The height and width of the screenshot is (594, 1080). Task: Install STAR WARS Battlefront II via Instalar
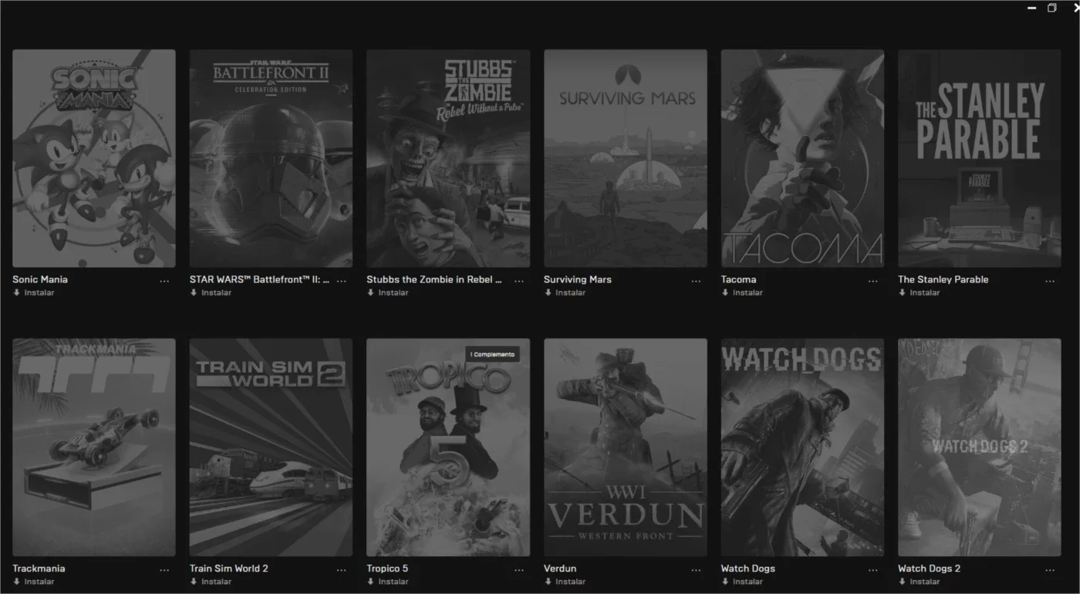pyautogui.click(x=211, y=293)
